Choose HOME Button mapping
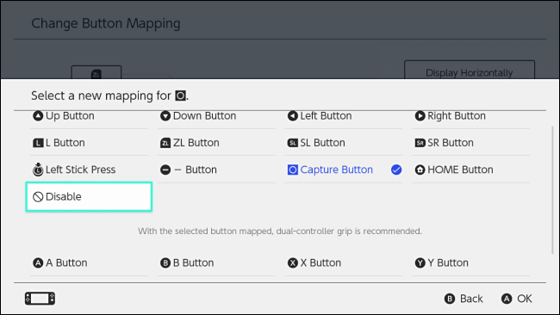This screenshot has height=315, width=560. 470,170
